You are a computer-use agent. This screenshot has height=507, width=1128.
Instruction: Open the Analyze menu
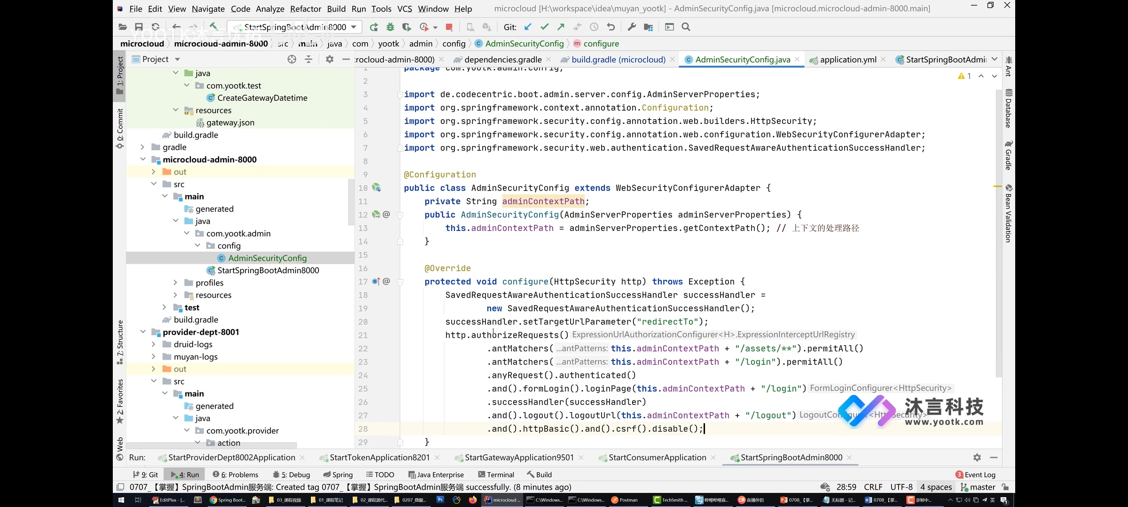click(270, 8)
